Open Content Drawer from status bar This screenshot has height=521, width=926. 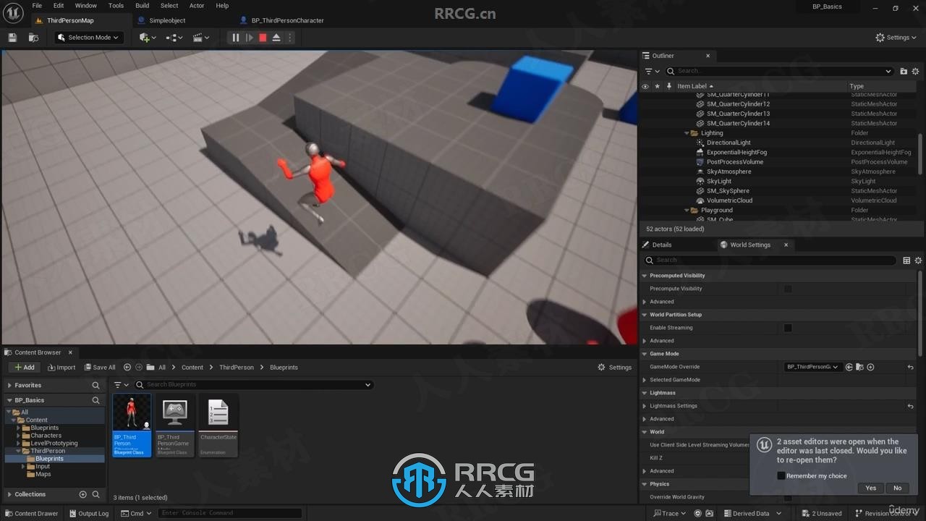click(32, 514)
